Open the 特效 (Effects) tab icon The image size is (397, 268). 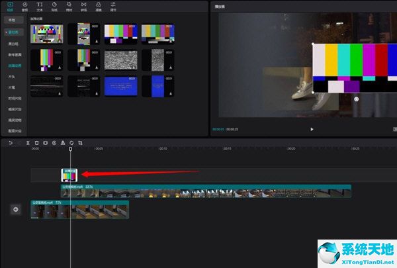(69, 7)
